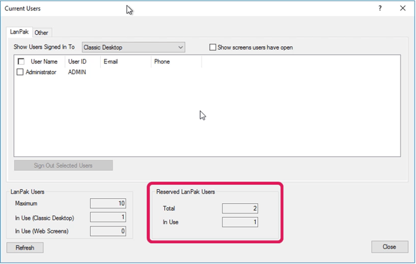Check the Administrator user checkbox

pyautogui.click(x=20, y=72)
